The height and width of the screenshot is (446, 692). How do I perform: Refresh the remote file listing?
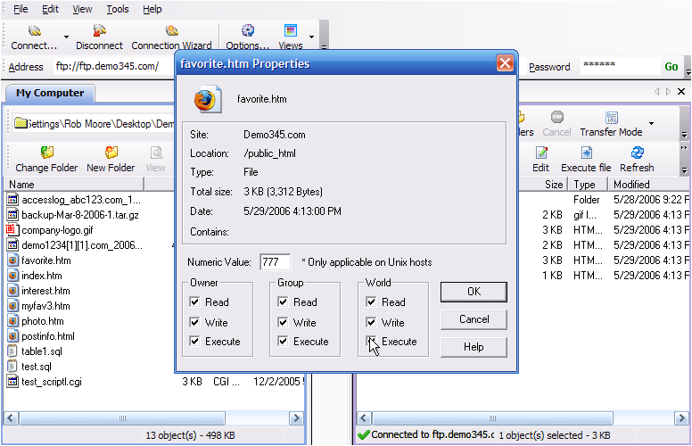[637, 153]
